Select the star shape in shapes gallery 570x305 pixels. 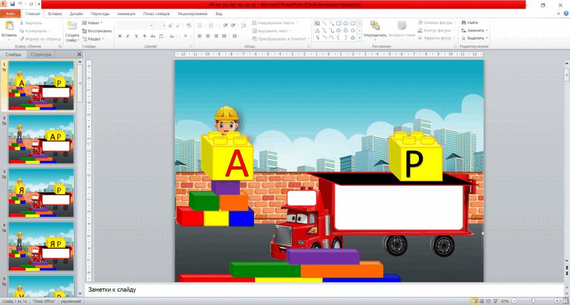tap(353, 38)
